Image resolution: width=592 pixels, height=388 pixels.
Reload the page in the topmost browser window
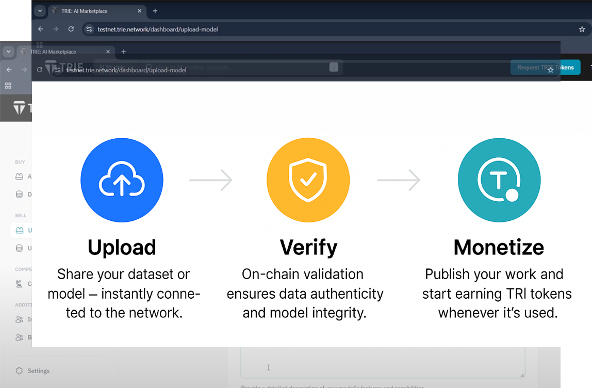tap(71, 29)
